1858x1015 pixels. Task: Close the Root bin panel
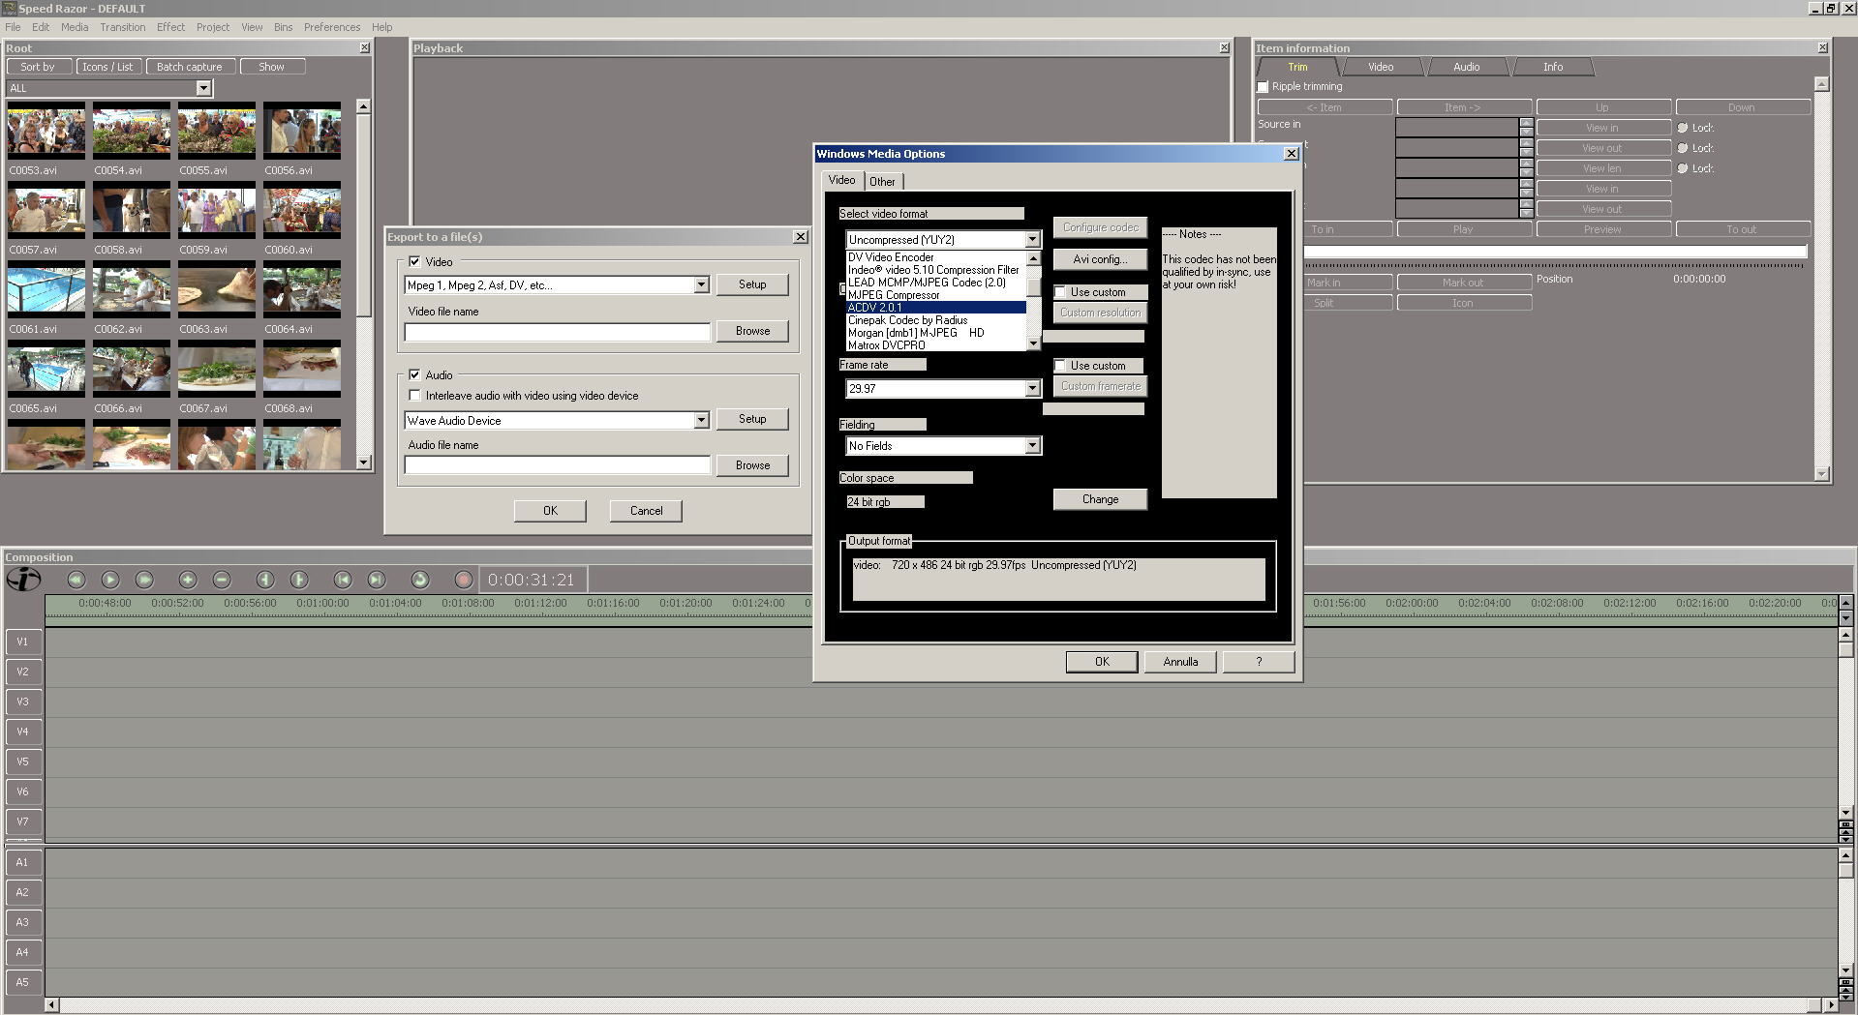365,47
